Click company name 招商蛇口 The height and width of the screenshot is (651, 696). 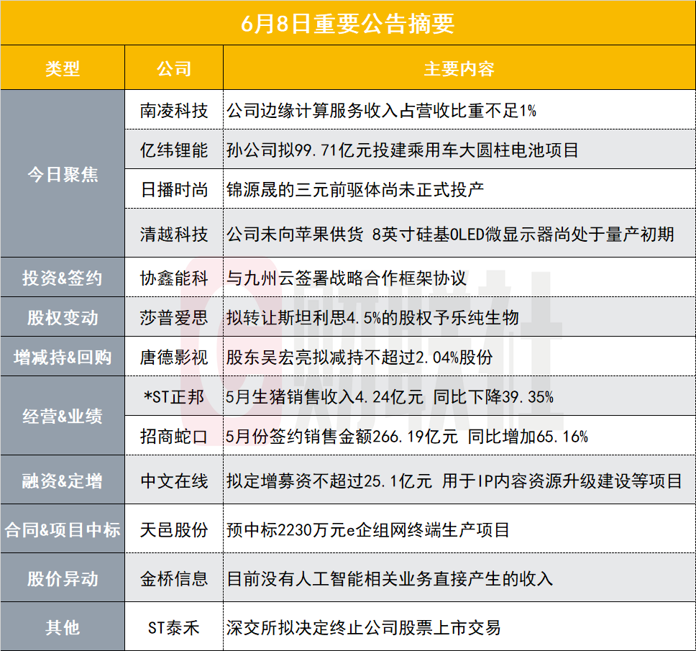174,436
